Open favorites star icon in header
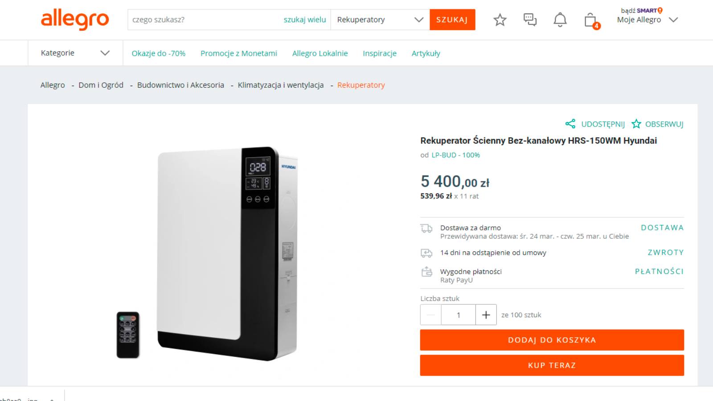The width and height of the screenshot is (713, 401). click(500, 20)
